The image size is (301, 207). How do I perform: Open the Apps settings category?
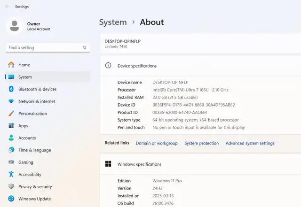(x=48, y=126)
